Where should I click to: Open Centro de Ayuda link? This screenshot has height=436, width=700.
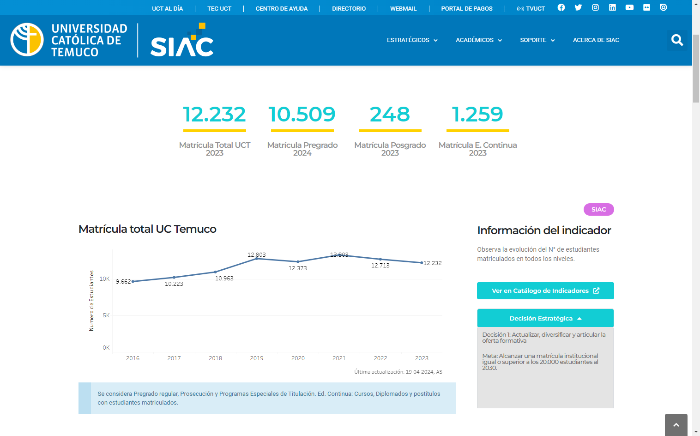coord(282,8)
